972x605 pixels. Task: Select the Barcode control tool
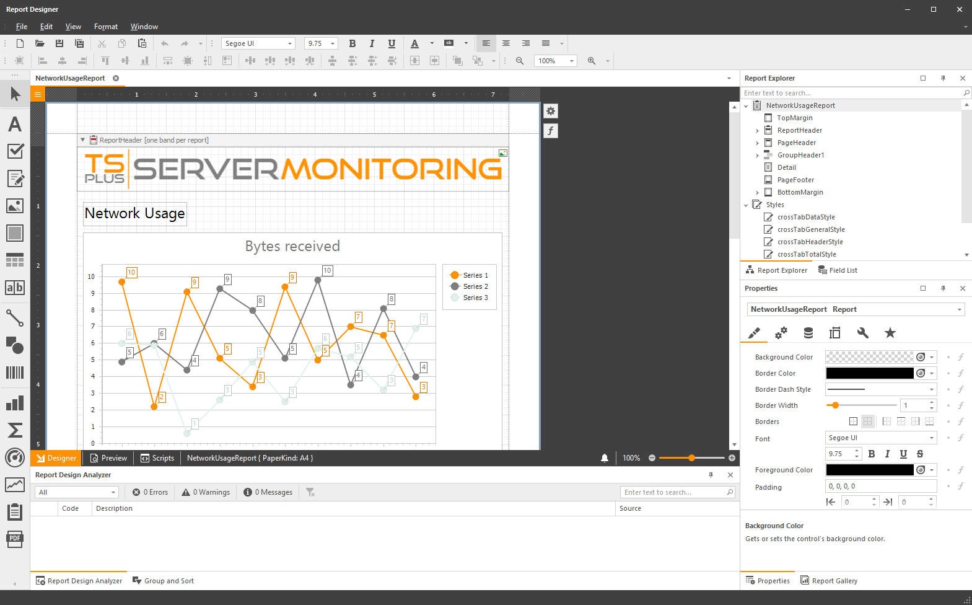[15, 372]
